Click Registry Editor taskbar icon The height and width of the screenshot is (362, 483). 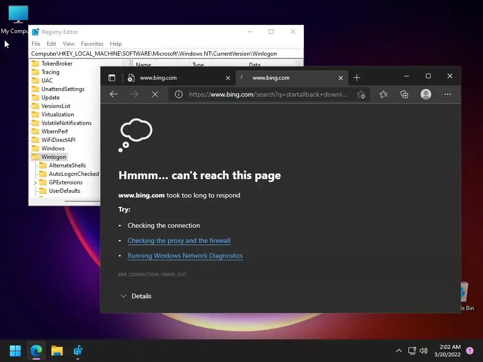click(78, 351)
